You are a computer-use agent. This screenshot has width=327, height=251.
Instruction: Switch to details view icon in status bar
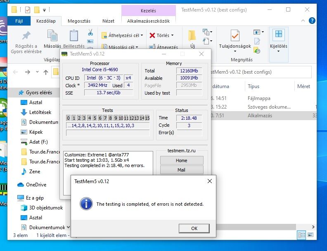301,235
